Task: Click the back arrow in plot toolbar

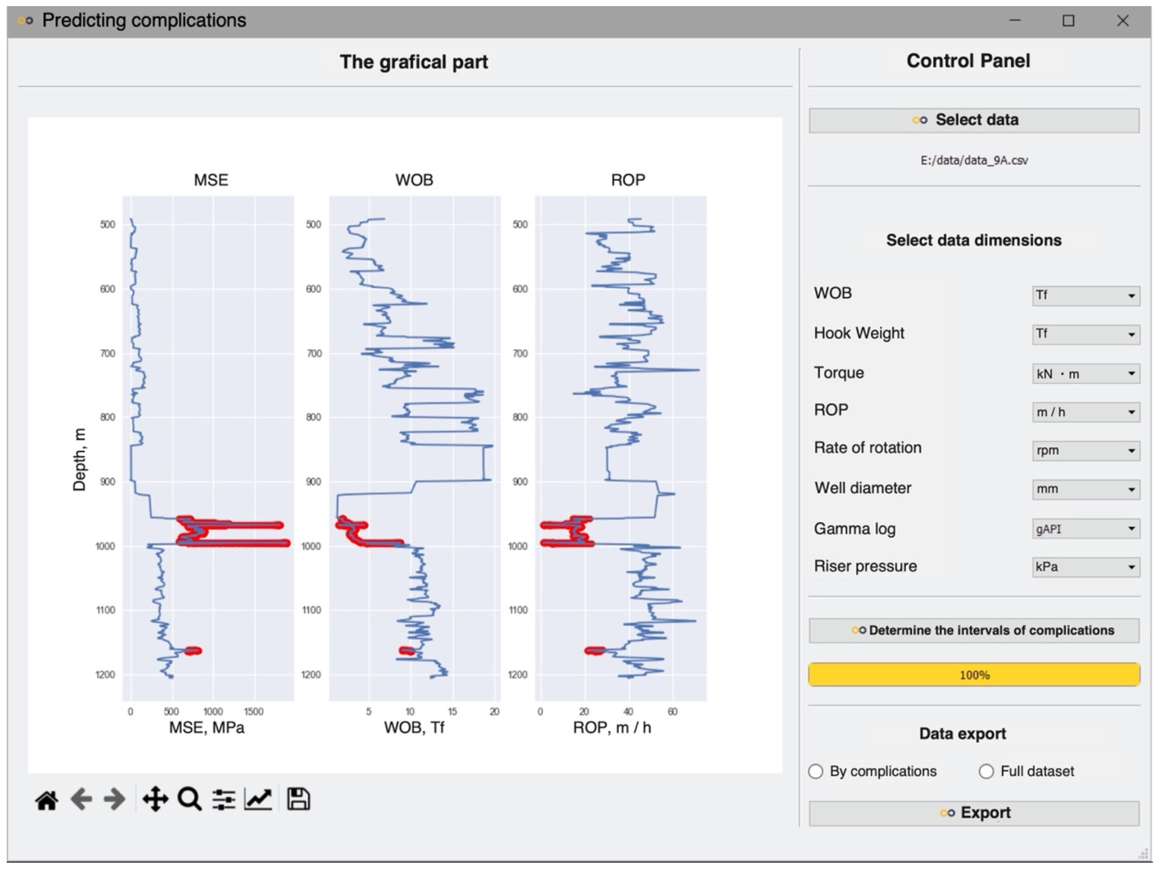Action: 81,800
